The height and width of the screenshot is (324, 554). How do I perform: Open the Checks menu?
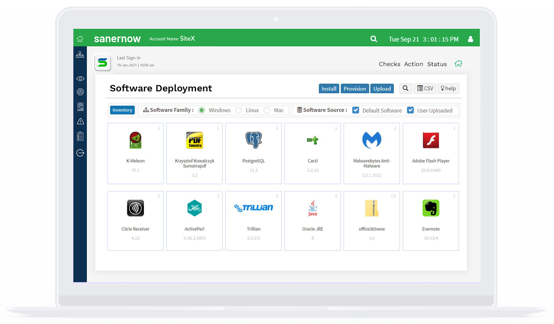coord(390,64)
